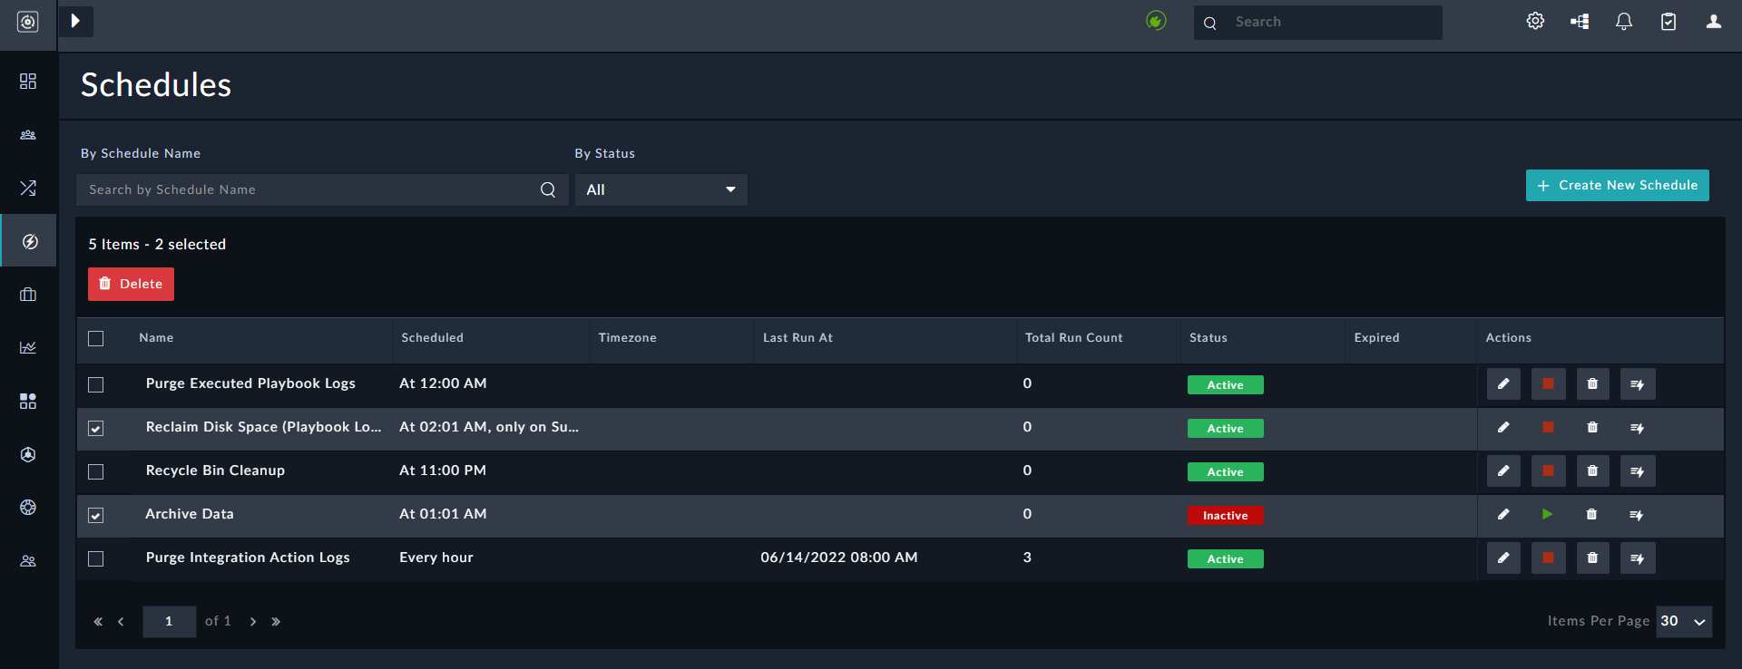Delete Archive Data schedule via trash icon
This screenshot has width=1742, height=669.
(1591, 514)
